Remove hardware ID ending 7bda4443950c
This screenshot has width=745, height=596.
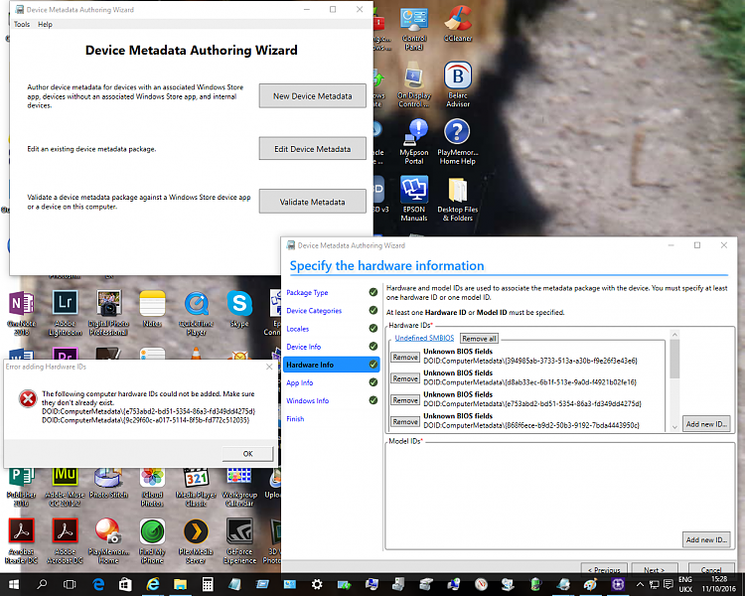pos(405,421)
